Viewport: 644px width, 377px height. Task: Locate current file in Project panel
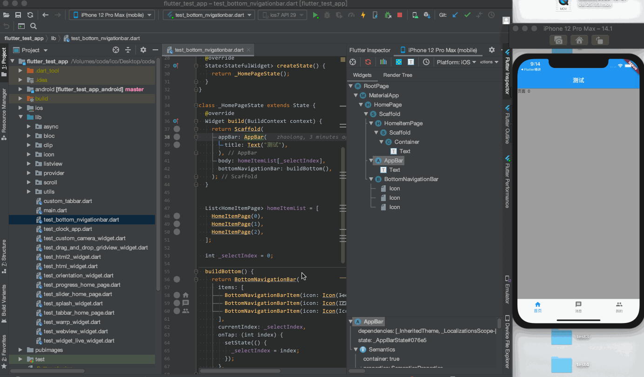116,50
